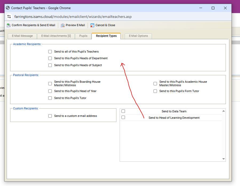The image size is (240, 186).
Task: Open the E-Mail Attachments [0] tab
Action: (56, 36)
